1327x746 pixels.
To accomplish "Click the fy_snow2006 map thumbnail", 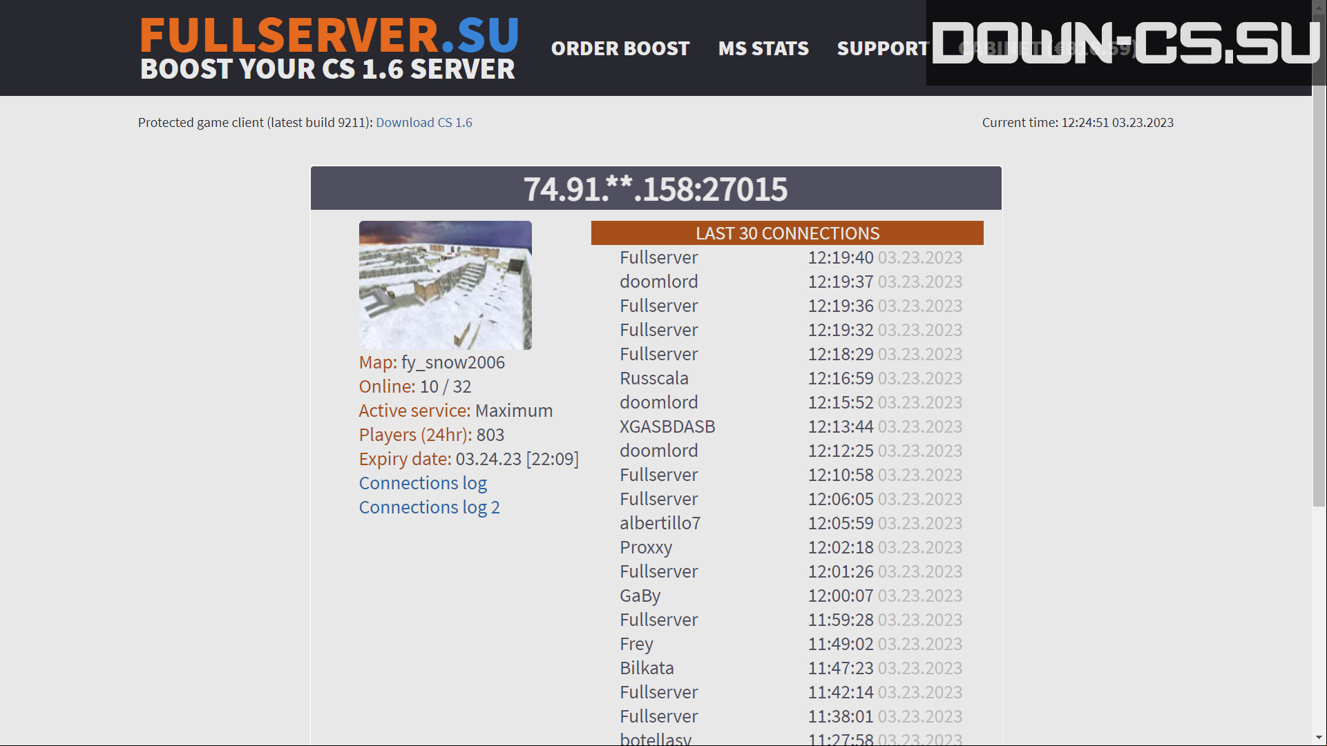I will tap(446, 285).
